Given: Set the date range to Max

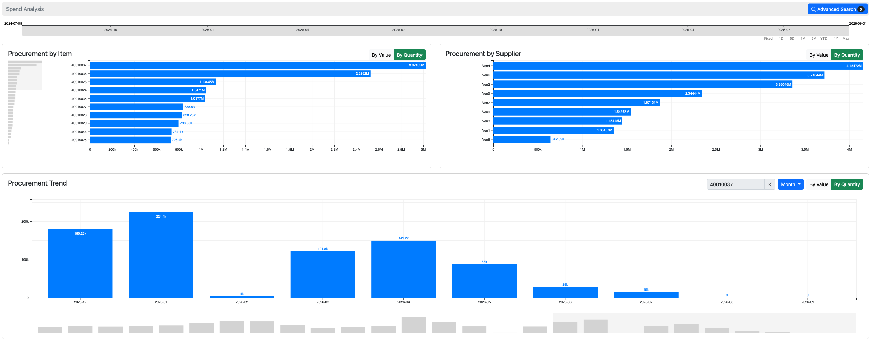Looking at the screenshot, I should (846, 39).
